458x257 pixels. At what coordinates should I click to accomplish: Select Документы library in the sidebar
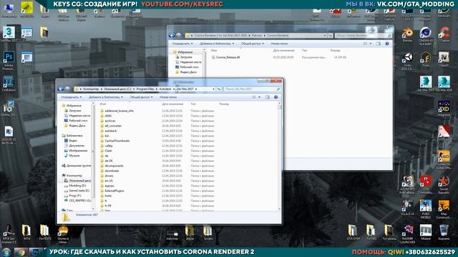click(x=77, y=146)
